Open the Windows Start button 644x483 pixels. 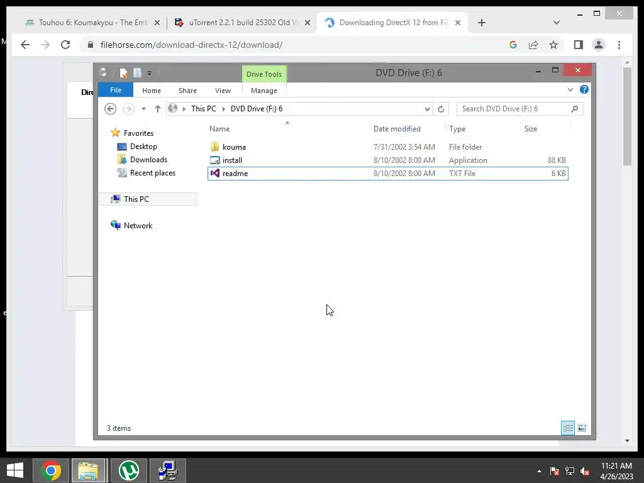pos(15,470)
